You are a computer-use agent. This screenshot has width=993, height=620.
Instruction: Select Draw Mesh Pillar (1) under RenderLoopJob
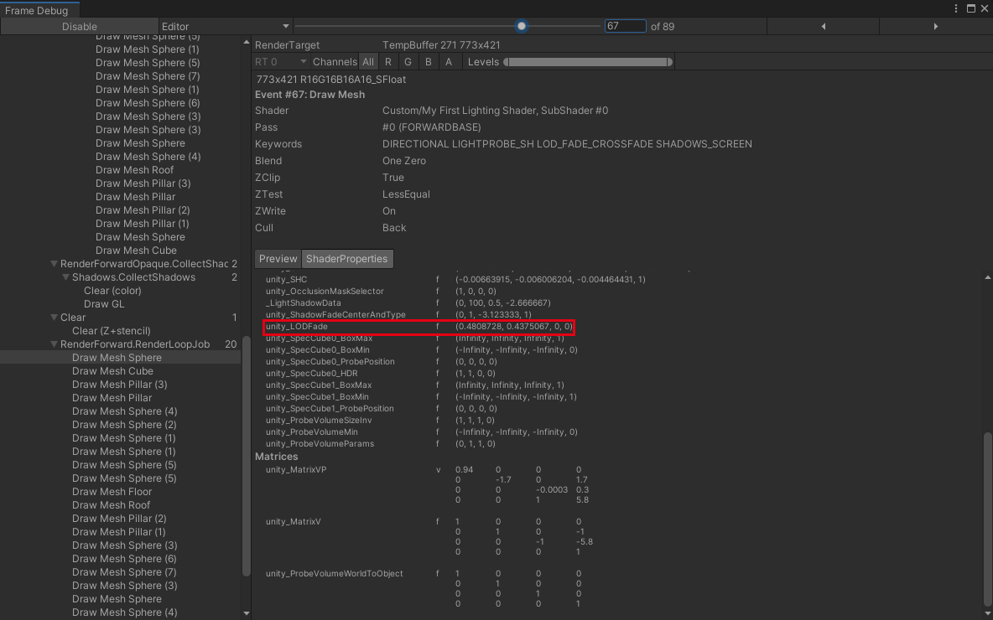pos(120,531)
